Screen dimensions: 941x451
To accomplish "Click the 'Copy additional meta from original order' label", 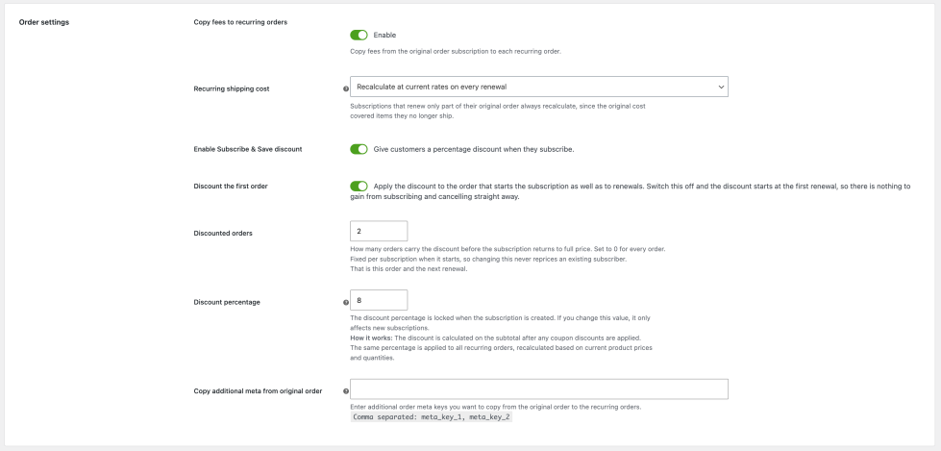I will [x=258, y=391].
